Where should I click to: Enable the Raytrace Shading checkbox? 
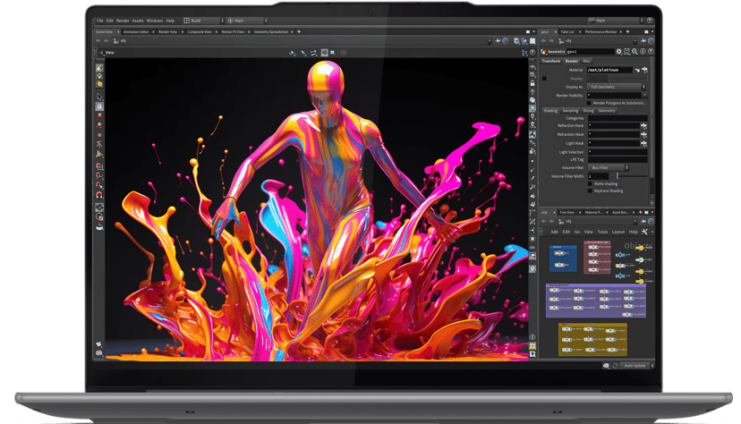click(590, 191)
